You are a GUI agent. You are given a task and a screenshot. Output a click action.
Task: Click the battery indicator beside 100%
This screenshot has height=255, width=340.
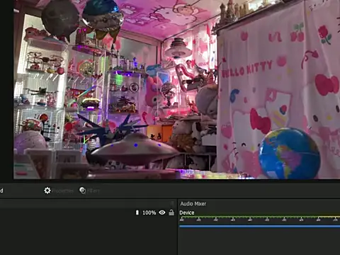[x=137, y=212]
